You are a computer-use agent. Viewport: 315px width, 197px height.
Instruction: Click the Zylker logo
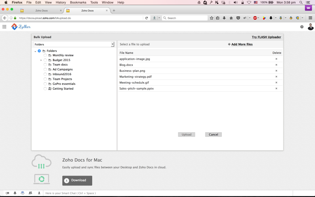point(21,27)
